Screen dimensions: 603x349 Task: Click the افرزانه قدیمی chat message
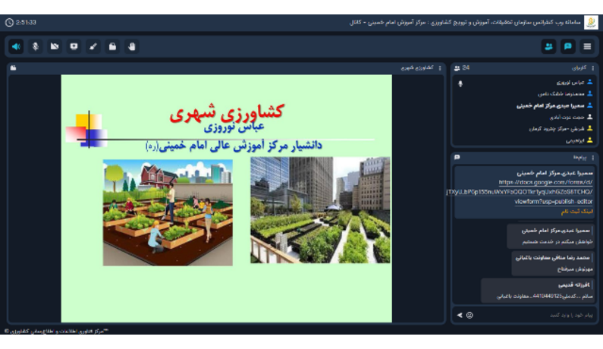click(537, 291)
